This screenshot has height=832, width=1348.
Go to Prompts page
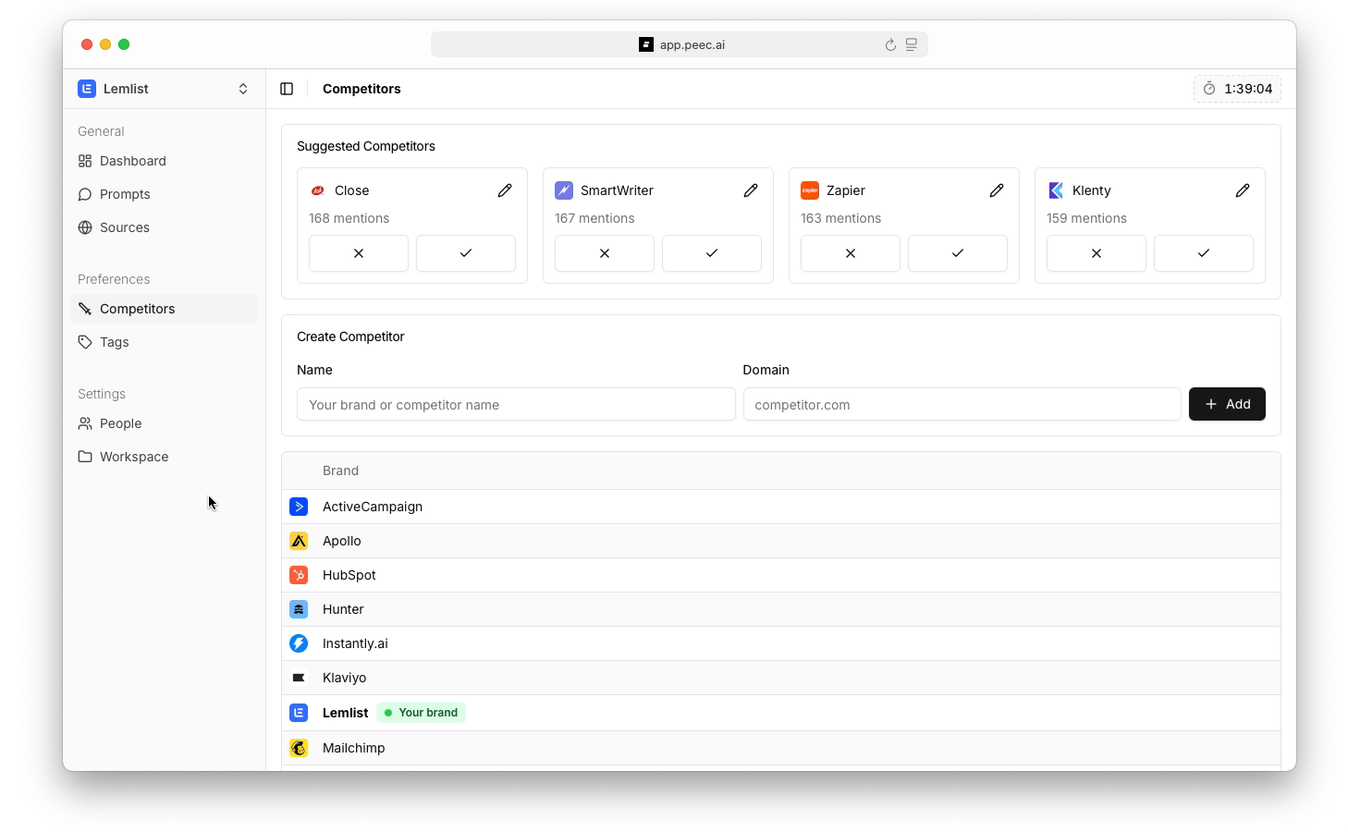click(164, 194)
